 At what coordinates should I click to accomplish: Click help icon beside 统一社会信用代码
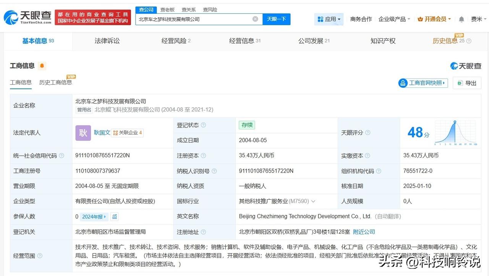click(x=62, y=156)
